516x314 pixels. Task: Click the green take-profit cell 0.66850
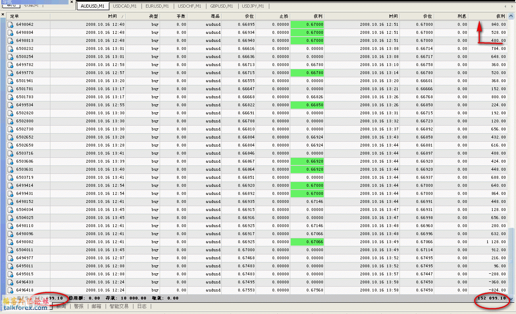(307, 105)
